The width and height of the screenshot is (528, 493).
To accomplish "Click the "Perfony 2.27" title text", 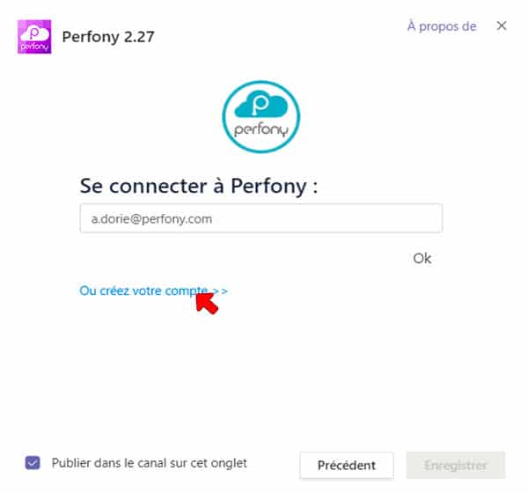I will [108, 37].
